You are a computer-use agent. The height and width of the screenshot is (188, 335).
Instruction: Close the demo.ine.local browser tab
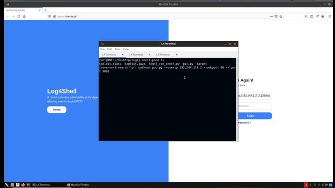pos(40,10)
